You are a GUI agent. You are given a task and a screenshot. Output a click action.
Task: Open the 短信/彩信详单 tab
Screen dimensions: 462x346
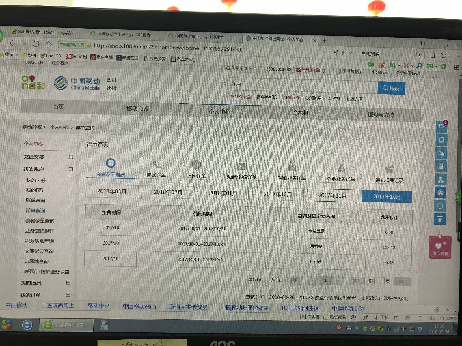pyautogui.click(x=242, y=171)
